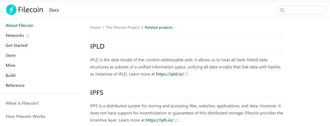330x126 pixels.
Task: Open The Filecoin Project breadcrumb
Action: [123, 27]
